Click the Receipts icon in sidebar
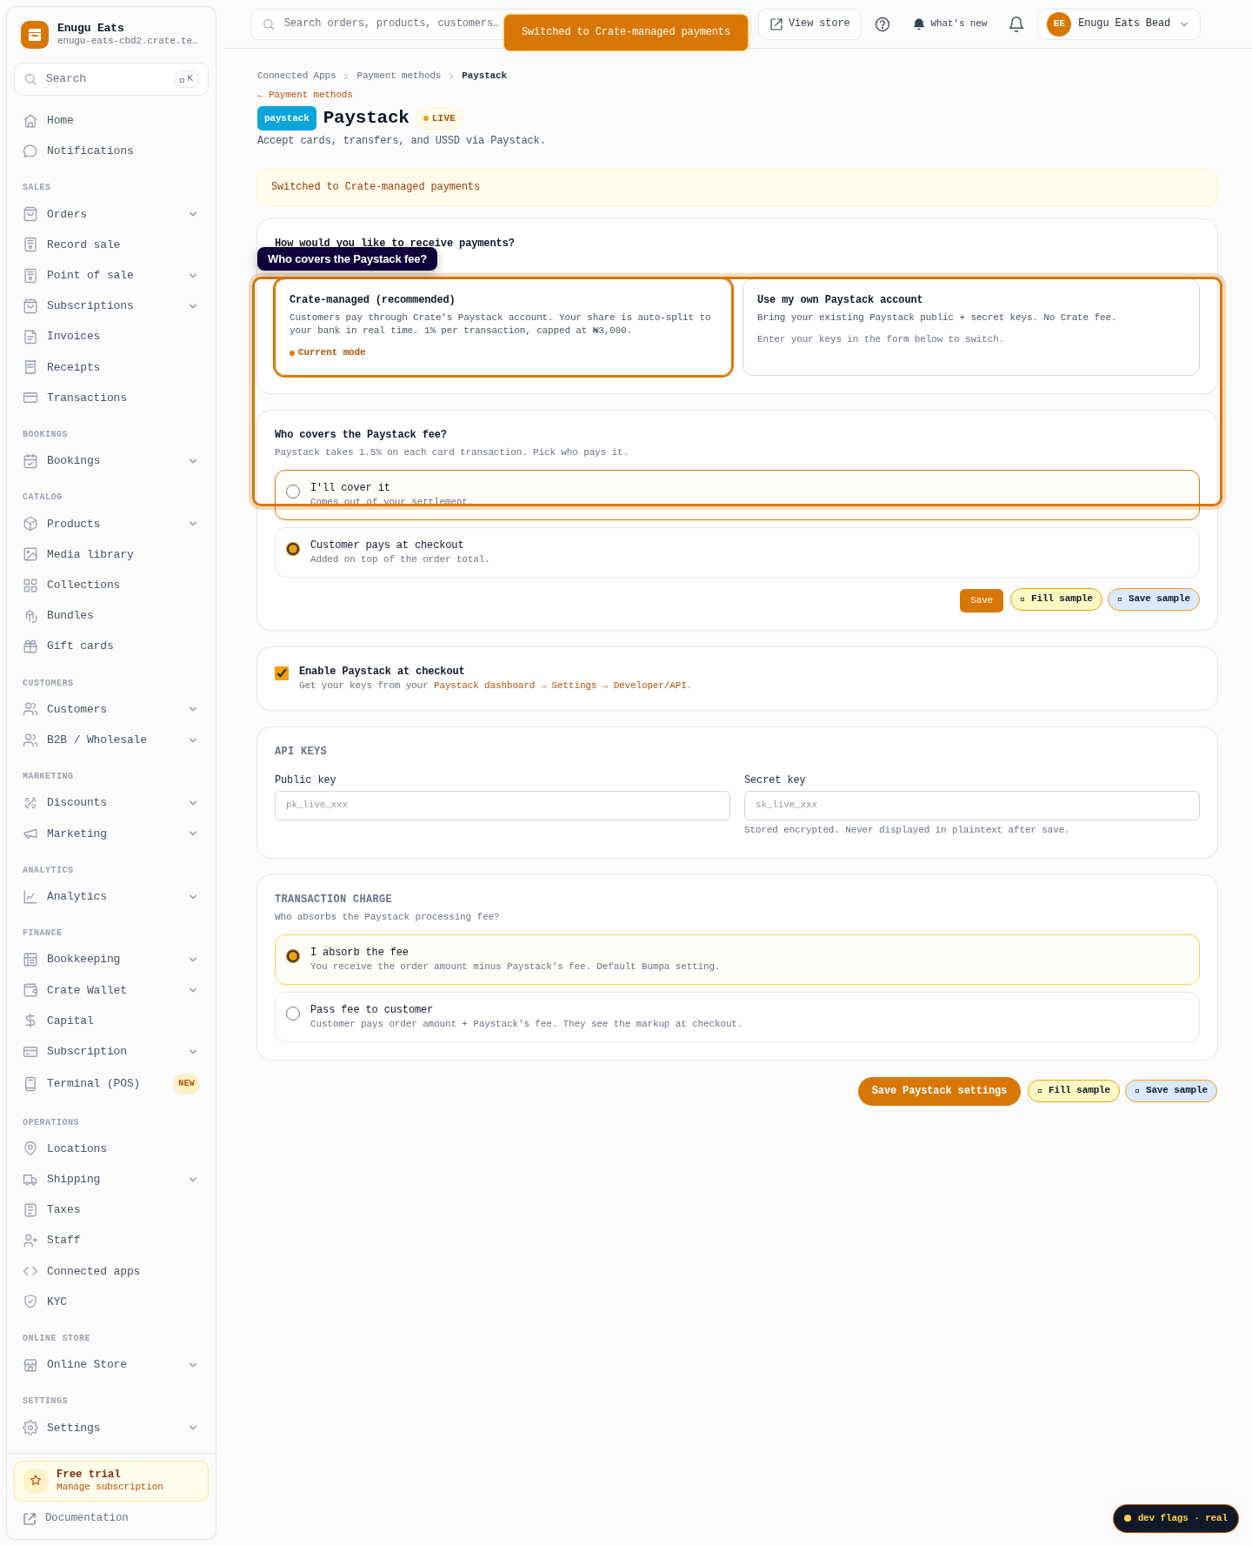 tap(30, 367)
